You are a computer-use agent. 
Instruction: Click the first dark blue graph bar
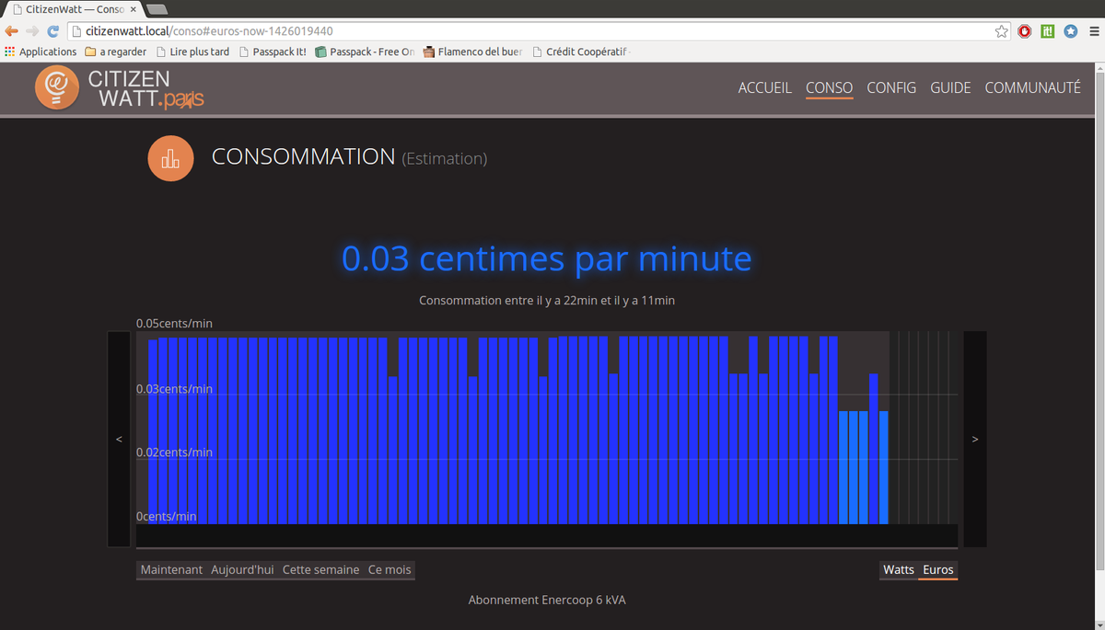coord(153,432)
